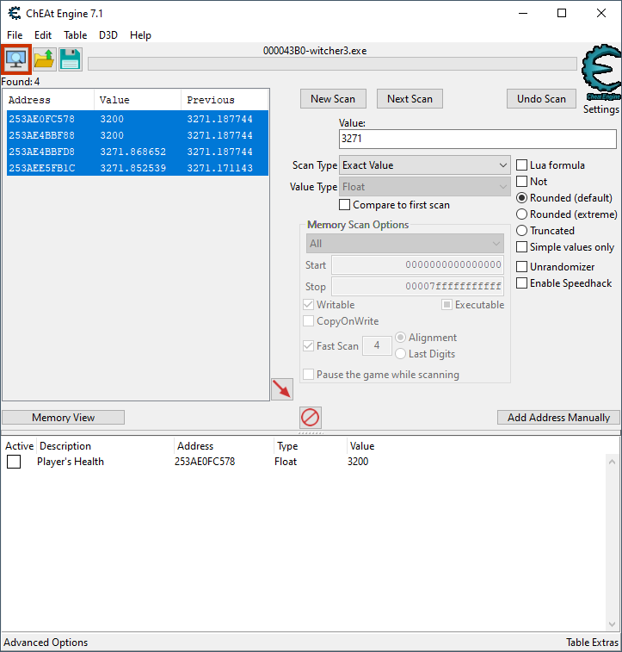Open the Value Type Float dropdown

tap(425, 187)
